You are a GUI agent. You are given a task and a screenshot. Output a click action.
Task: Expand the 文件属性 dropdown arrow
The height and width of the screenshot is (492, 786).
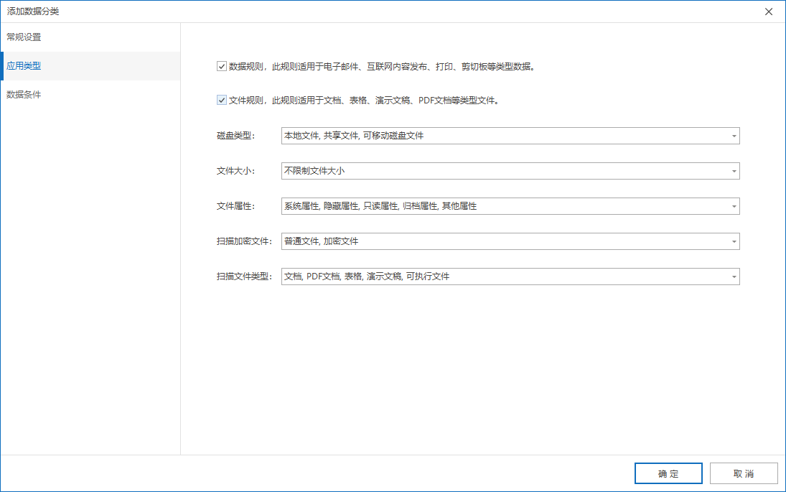[x=734, y=206]
